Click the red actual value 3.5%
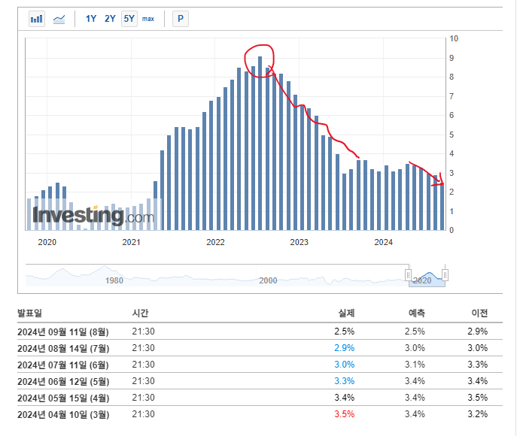The image size is (523, 436). [x=344, y=414]
